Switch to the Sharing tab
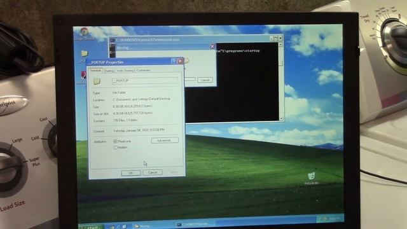 (x=109, y=71)
